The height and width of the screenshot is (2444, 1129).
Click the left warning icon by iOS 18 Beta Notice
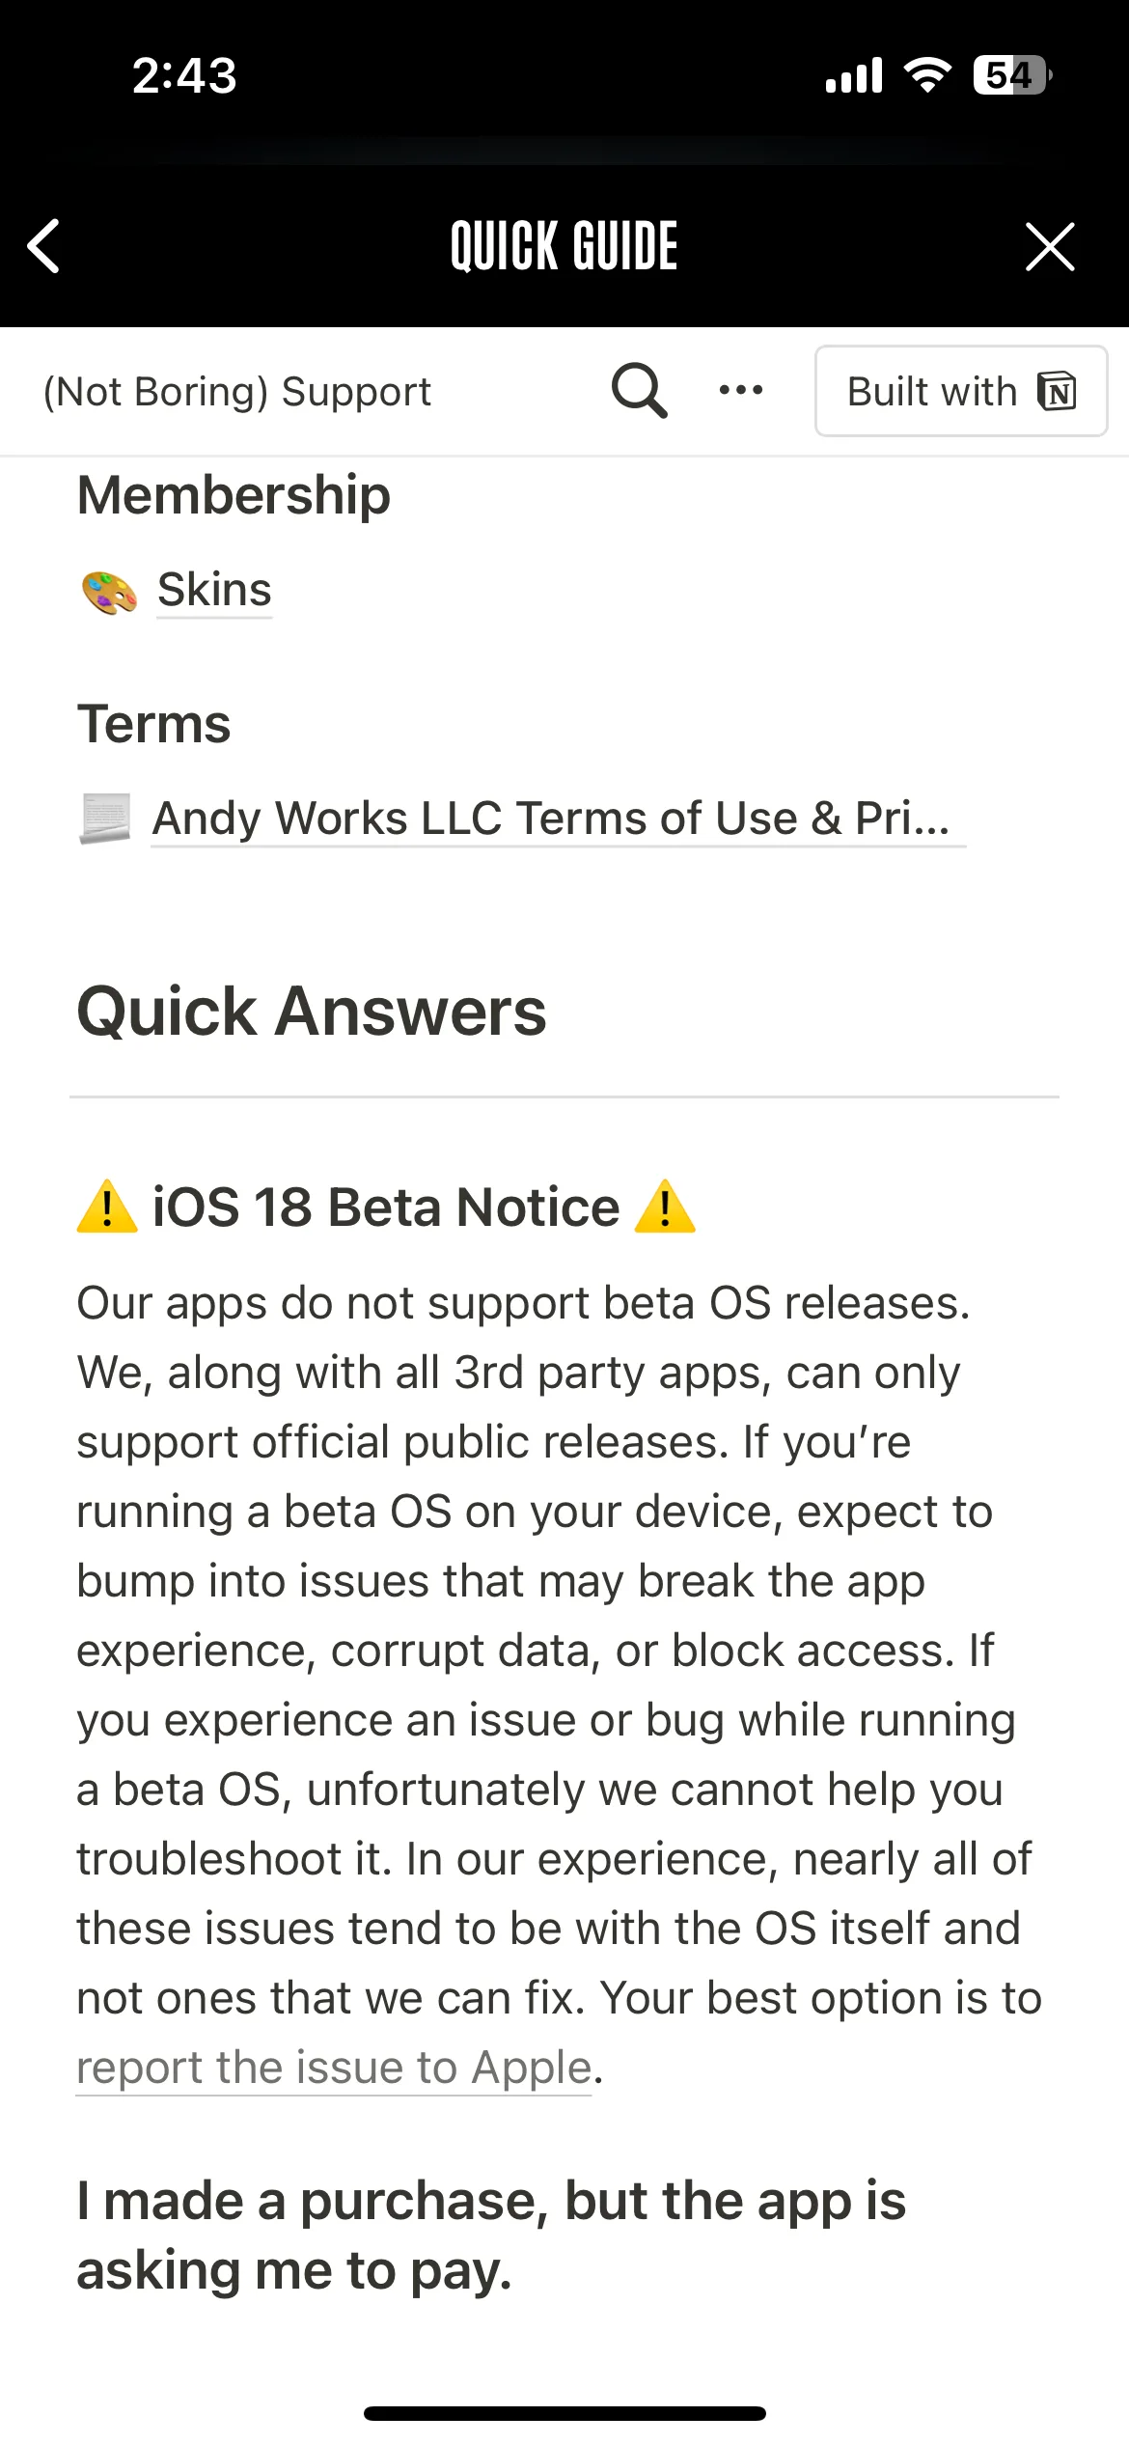click(107, 1207)
